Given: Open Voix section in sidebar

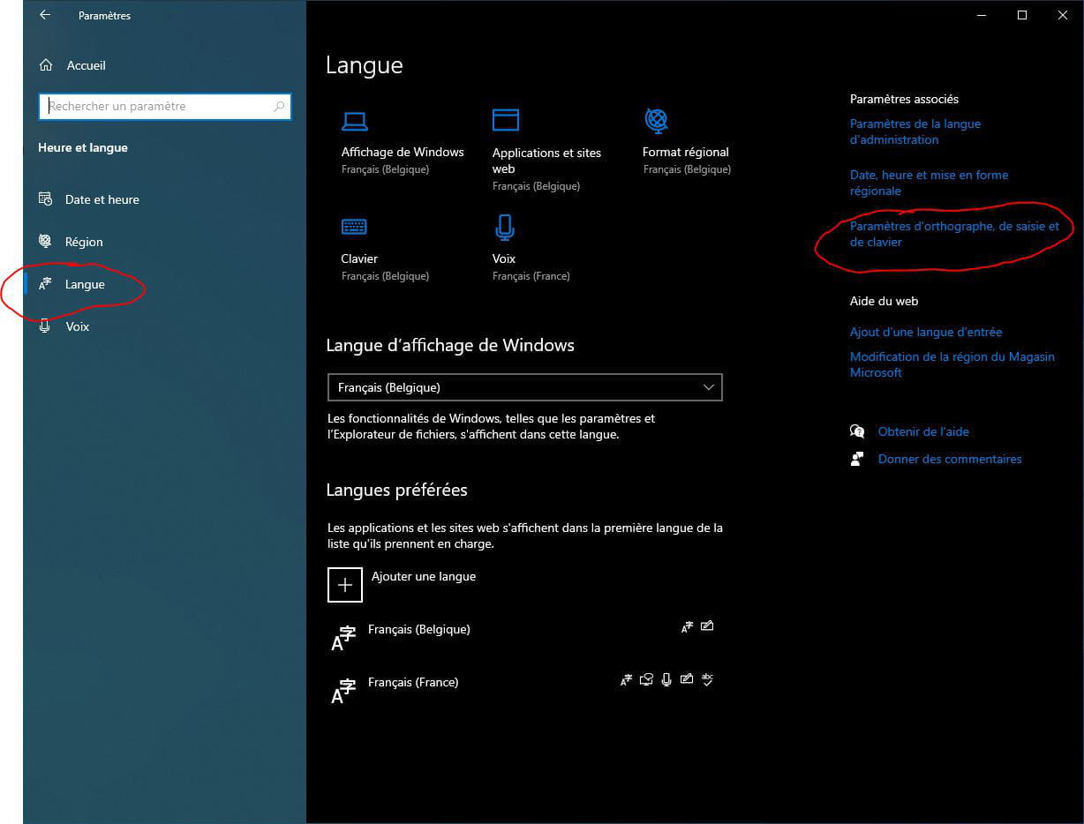Looking at the screenshot, I should [x=78, y=326].
